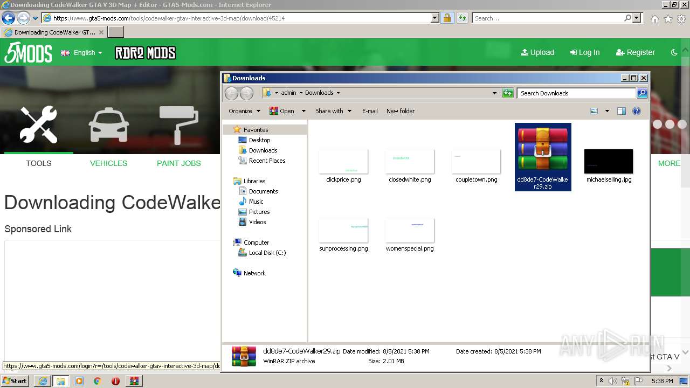Select Recent Places in navigation pane
This screenshot has height=388, width=690.
click(x=267, y=161)
